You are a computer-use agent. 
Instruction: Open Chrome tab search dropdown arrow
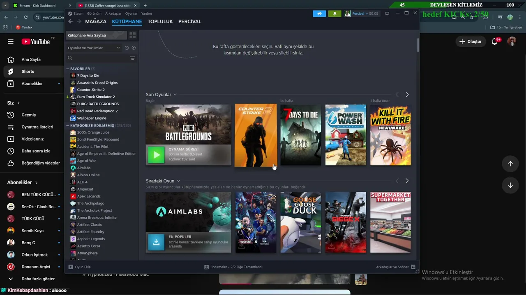coord(5,5)
